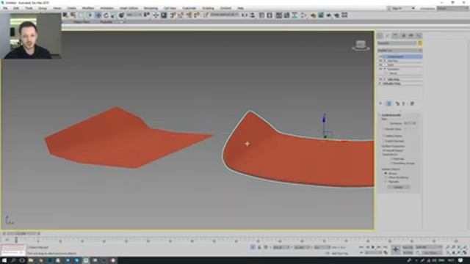Enable Render Iters checkbox
This screenshot has height=264, width=470.
[x=384, y=129]
